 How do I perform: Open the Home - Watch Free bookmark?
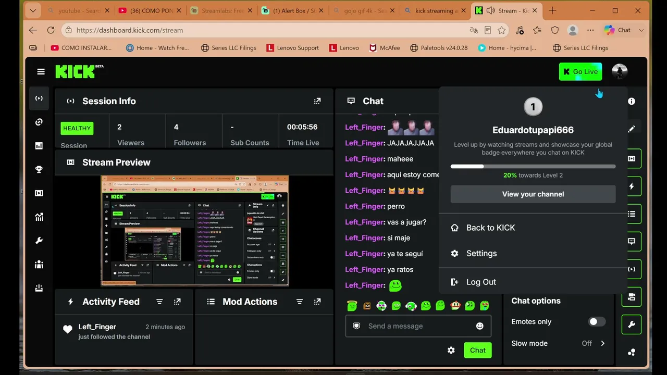(x=157, y=48)
